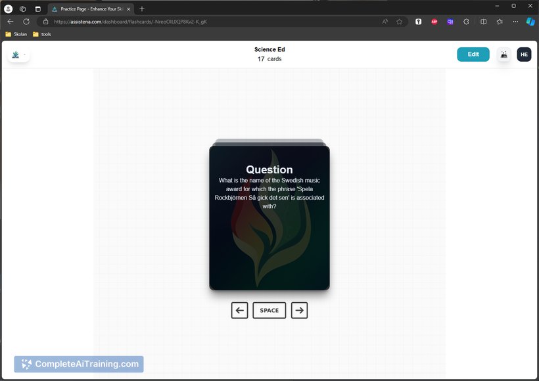Add this page to favorites star
This screenshot has width=539, height=381.
coord(399,22)
